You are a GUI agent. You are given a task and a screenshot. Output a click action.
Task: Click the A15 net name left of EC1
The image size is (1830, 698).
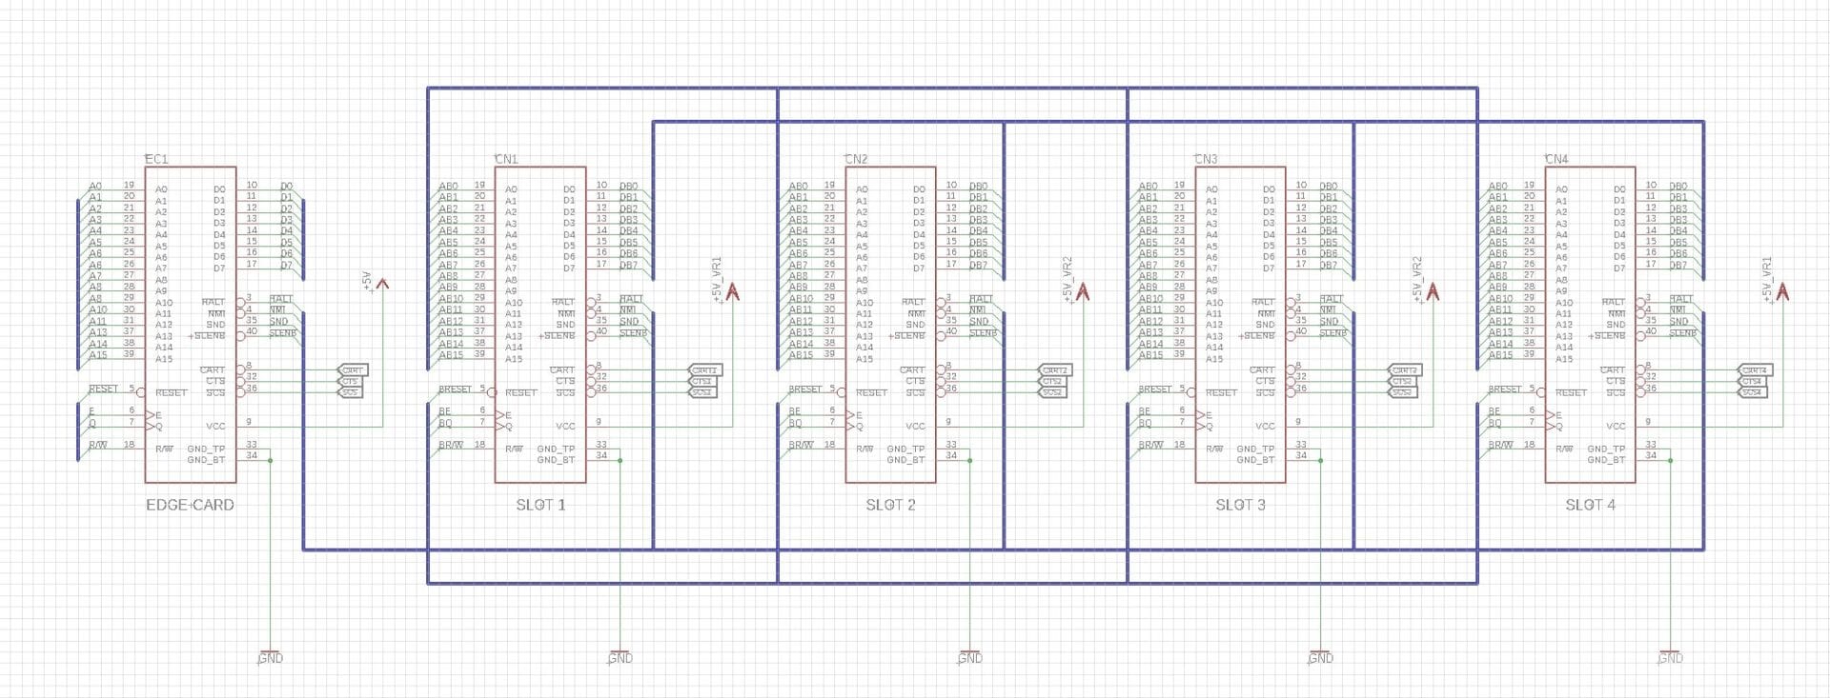point(98,355)
